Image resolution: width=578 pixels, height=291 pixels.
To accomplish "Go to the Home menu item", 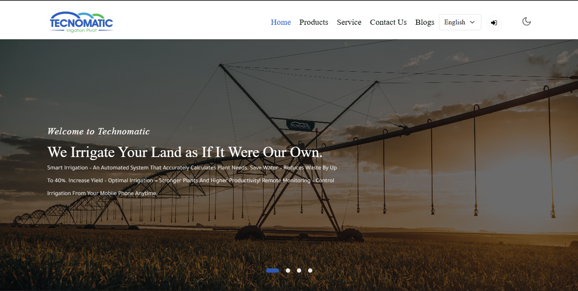I will pos(281,22).
